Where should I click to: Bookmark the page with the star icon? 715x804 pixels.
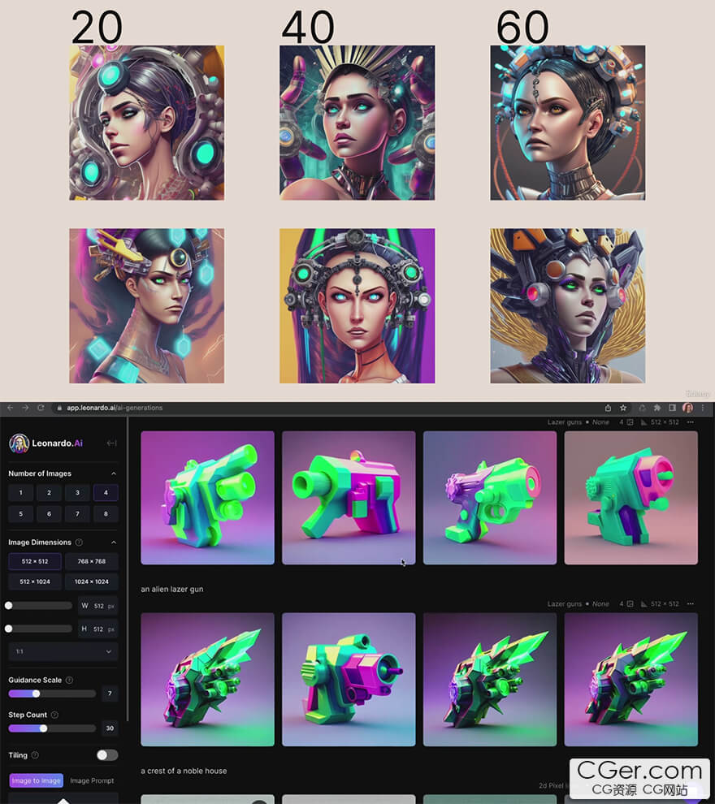[623, 408]
